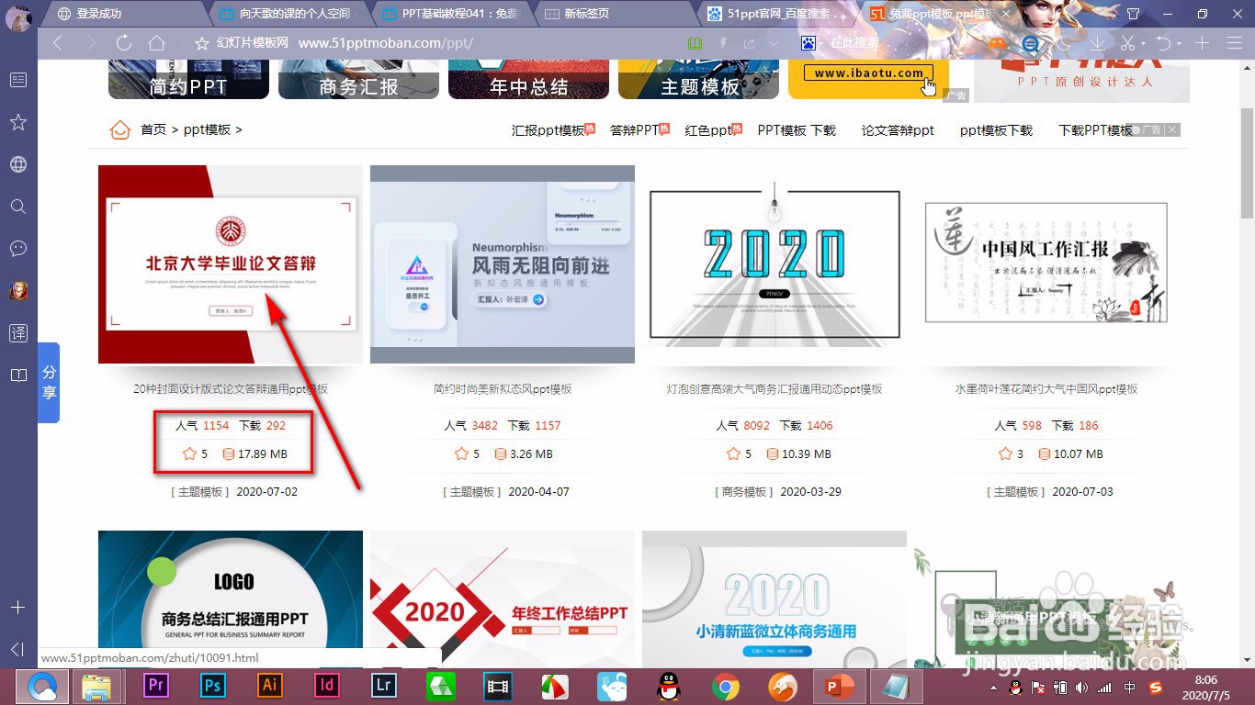The width and height of the screenshot is (1255, 705).
Task: Click the www.ibaotu.com ad button
Action: click(868, 73)
